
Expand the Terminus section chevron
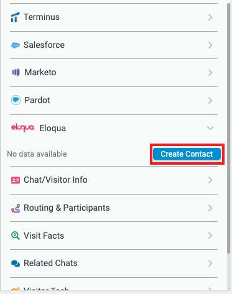click(x=210, y=17)
